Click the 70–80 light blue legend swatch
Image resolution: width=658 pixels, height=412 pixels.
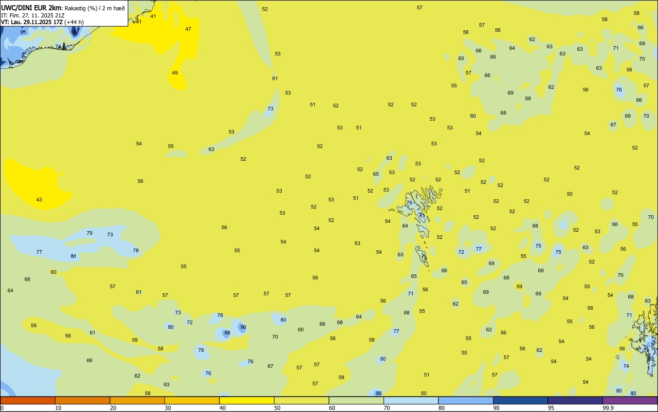(411, 400)
